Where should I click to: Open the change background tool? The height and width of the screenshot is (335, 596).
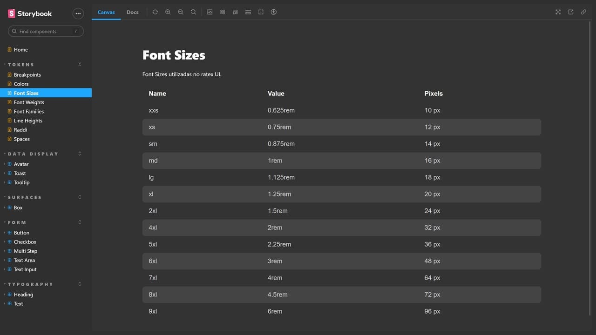pyautogui.click(x=210, y=12)
